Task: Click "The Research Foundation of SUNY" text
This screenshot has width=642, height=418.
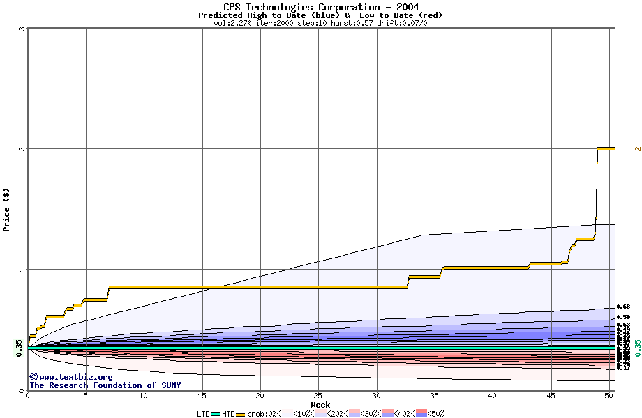Action: point(105,385)
